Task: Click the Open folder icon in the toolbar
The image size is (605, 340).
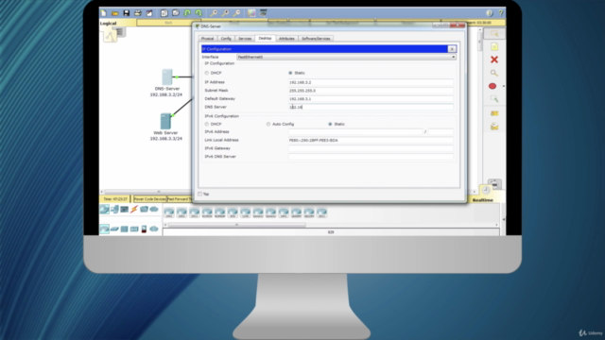Action: point(114,13)
